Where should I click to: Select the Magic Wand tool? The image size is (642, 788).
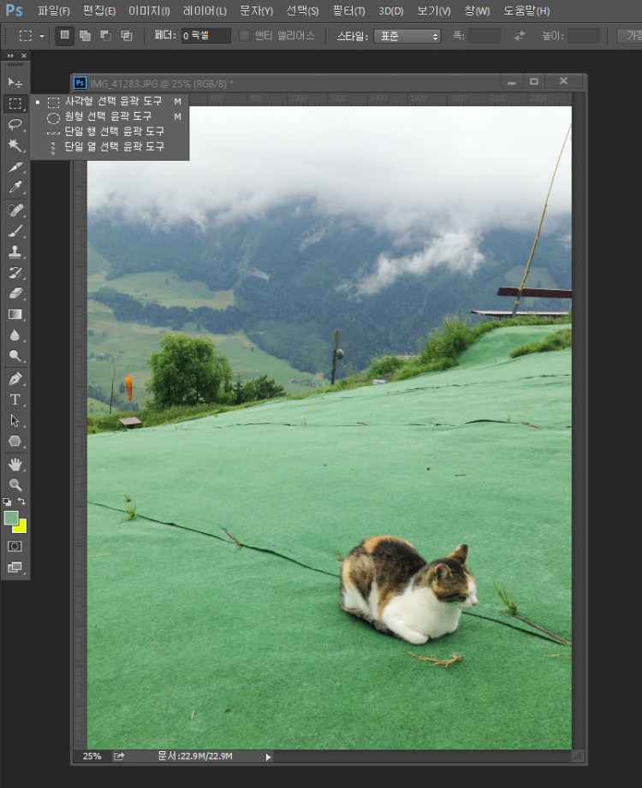click(x=15, y=145)
